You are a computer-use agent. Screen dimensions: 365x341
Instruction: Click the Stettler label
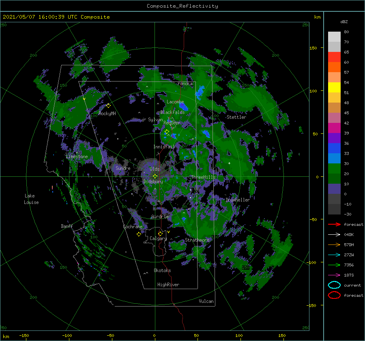click(x=236, y=117)
